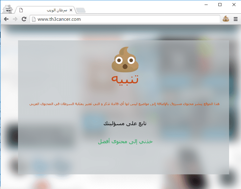Close the سرطان الويب tab
241x189 pixels.
click(71, 10)
